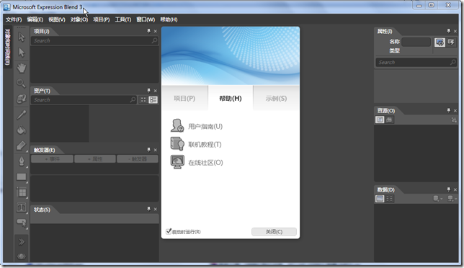Choose the Zoom magnifier tool
This screenshot has width=464, height=268.
[x=22, y=84]
